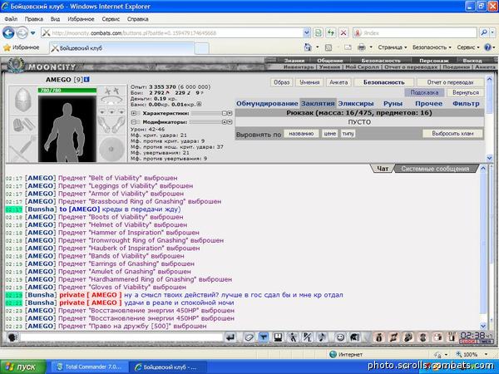Click the empty gloves equipment slot
This screenshot has height=374, width=499.
coord(111,124)
